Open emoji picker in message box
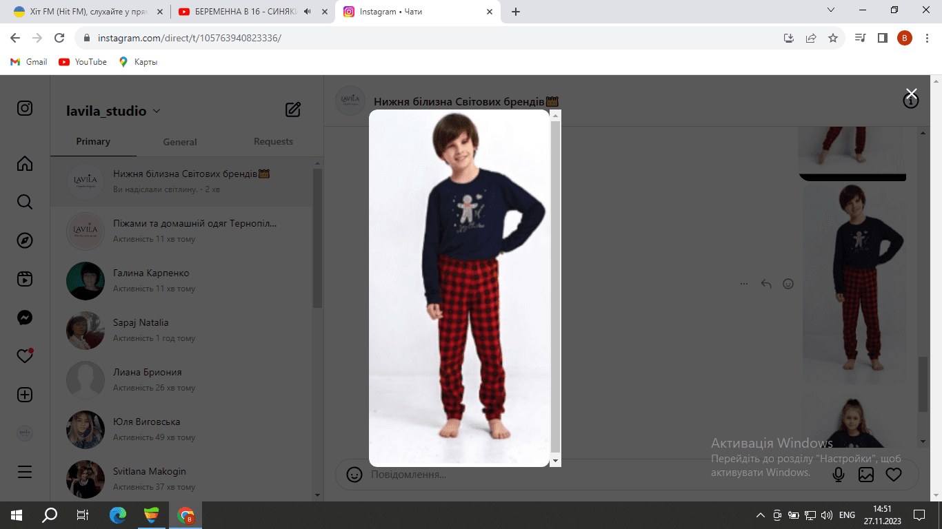This screenshot has height=529, width=942. click(x=354, y=475)
